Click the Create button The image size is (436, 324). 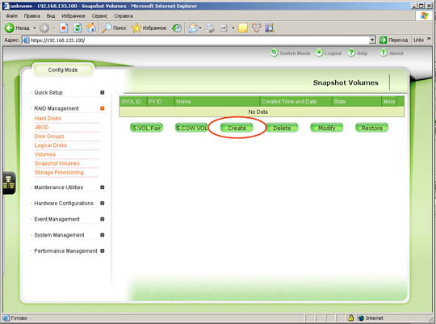coord(237,128)
